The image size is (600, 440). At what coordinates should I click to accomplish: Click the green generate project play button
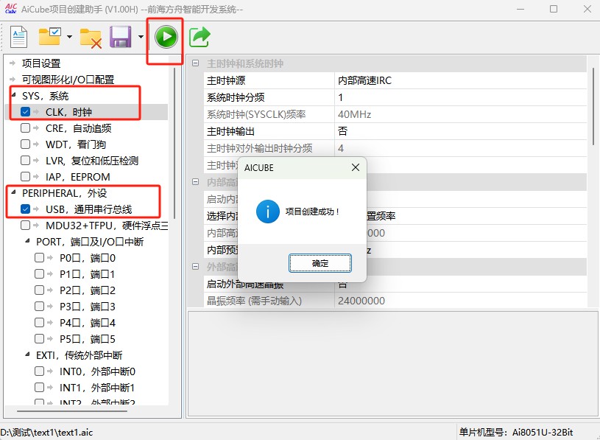click(166, 37)
